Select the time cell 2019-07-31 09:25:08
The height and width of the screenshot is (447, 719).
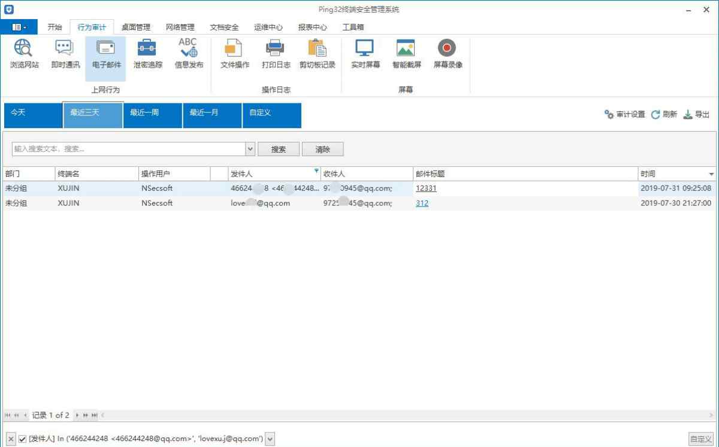tap(676, 188)
